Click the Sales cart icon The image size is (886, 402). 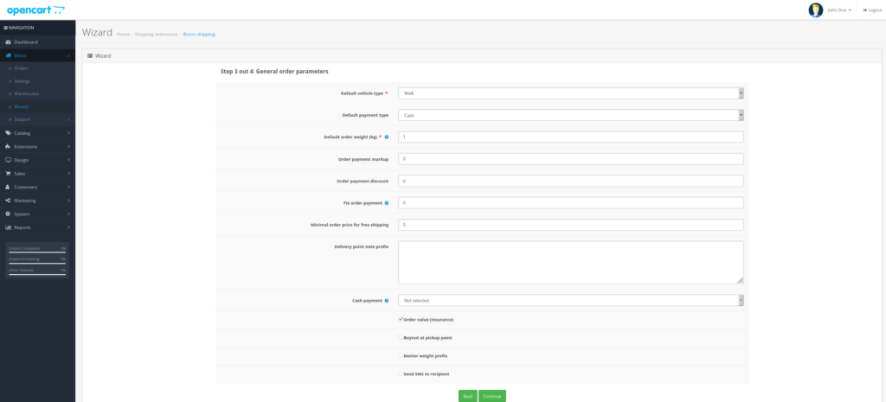pyautogui.click(x=8, y=173)
